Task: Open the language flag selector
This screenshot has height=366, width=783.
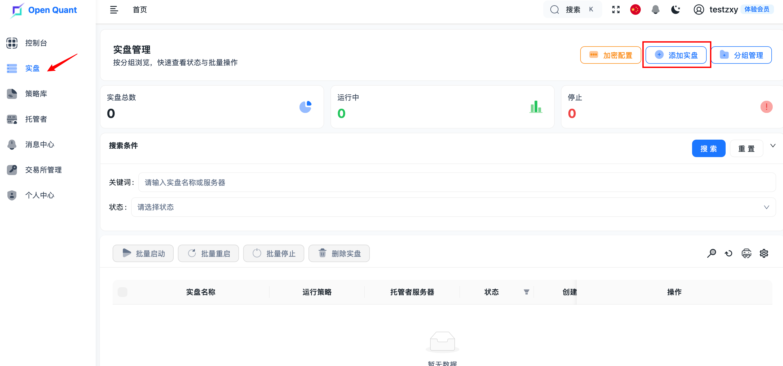Action: (635, 10)
